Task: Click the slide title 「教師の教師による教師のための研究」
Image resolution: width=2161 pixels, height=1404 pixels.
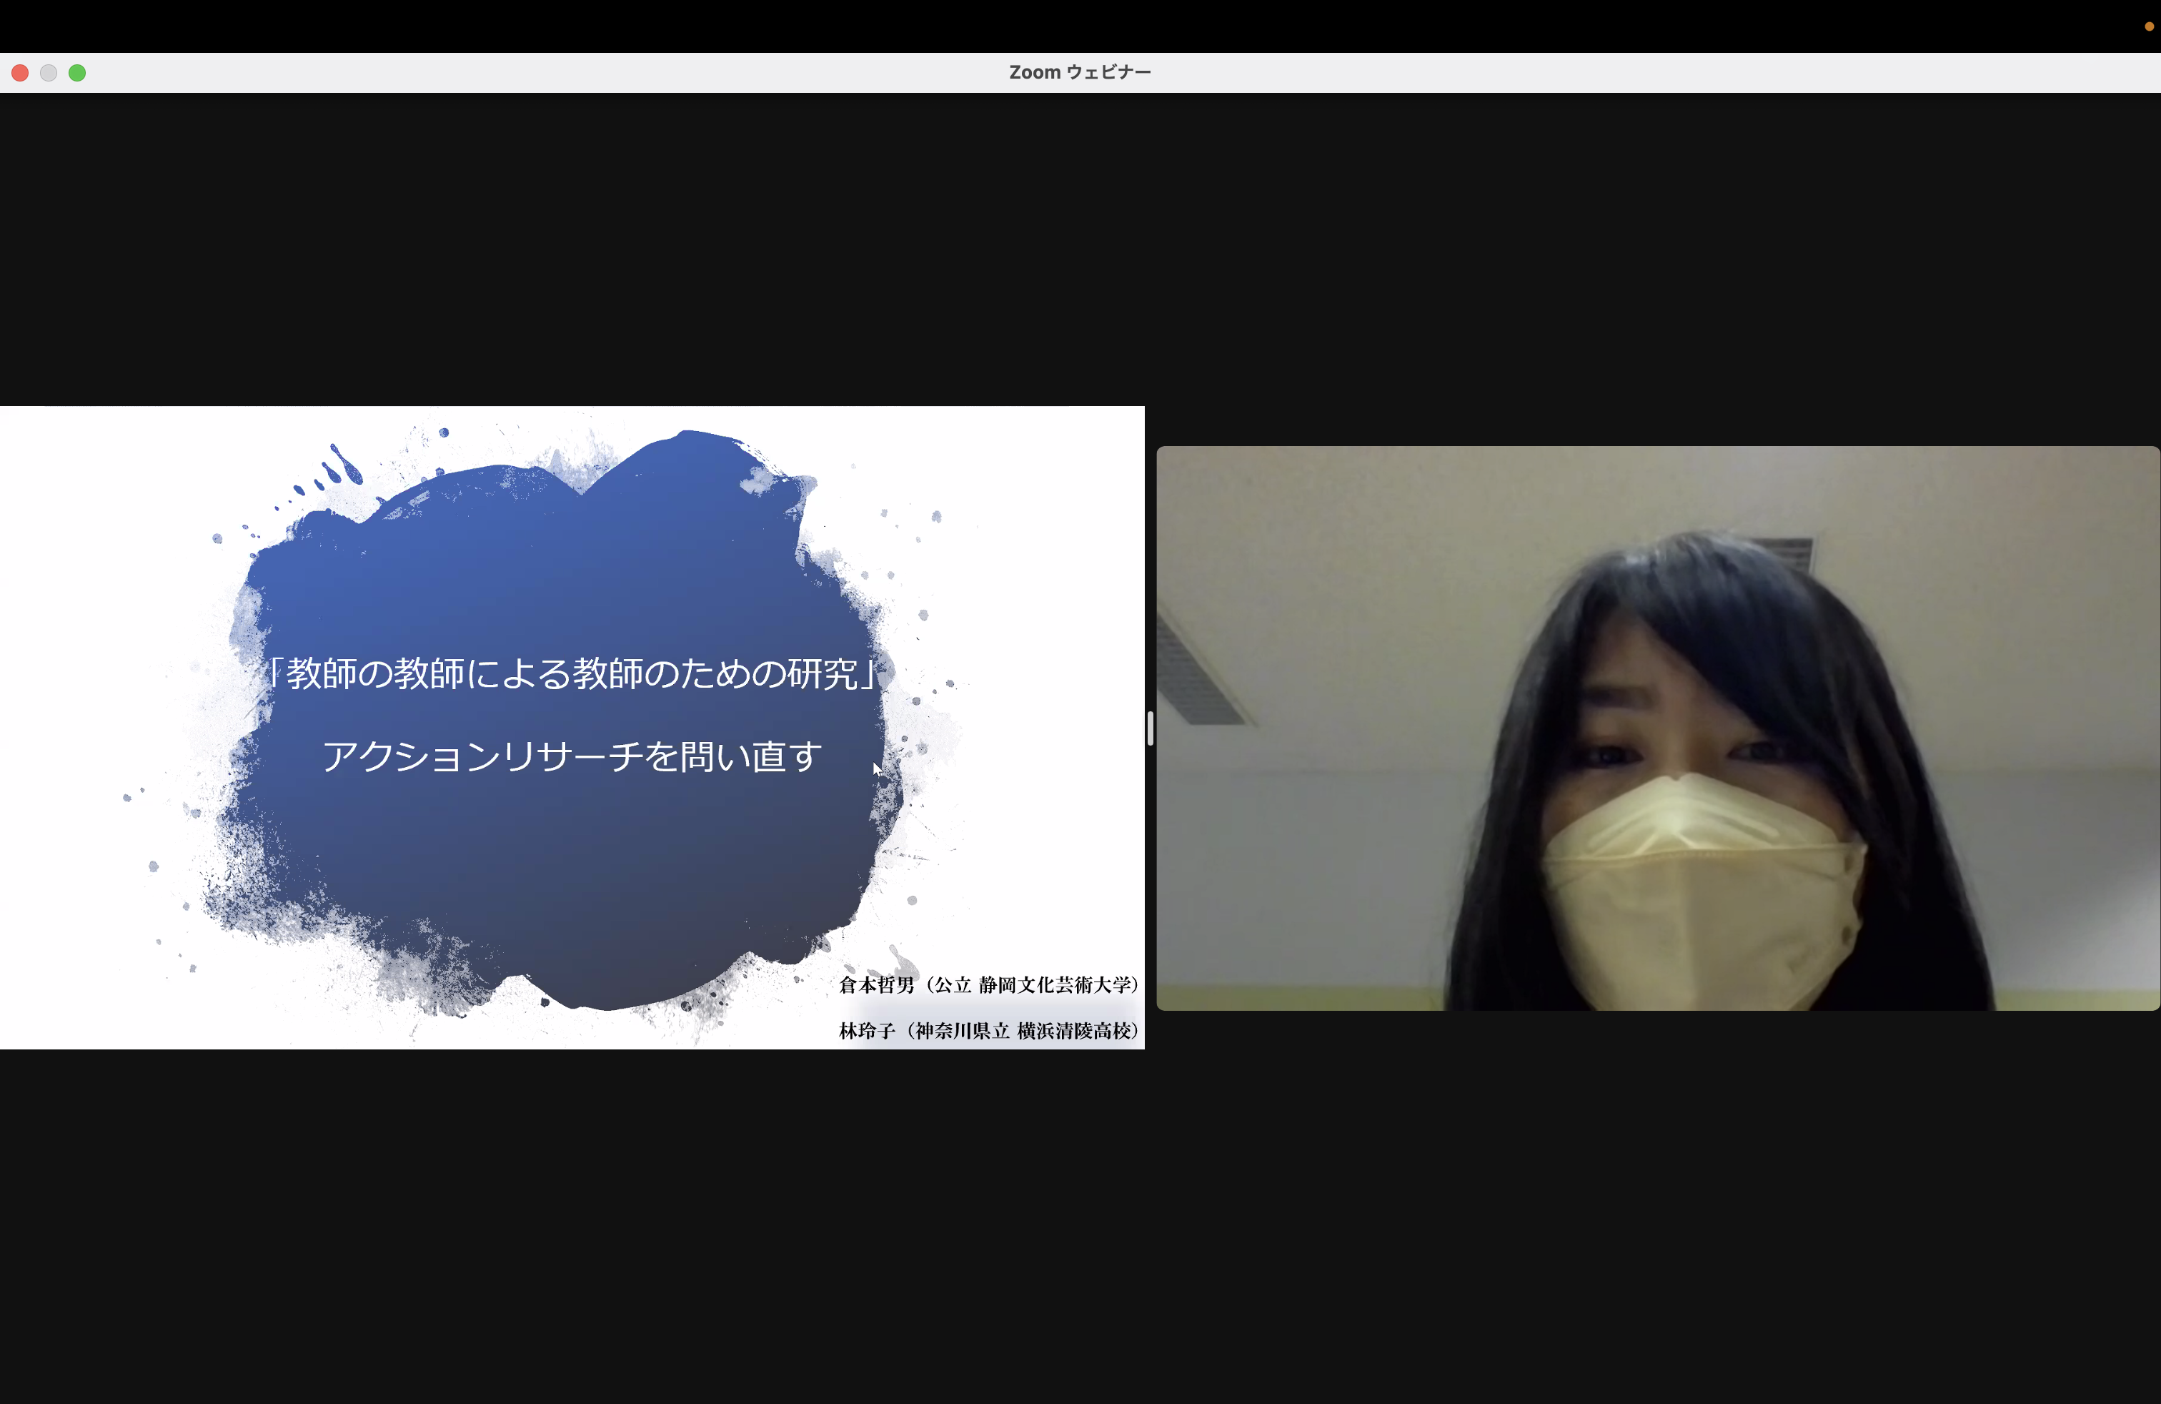Action: coord(573,673)
